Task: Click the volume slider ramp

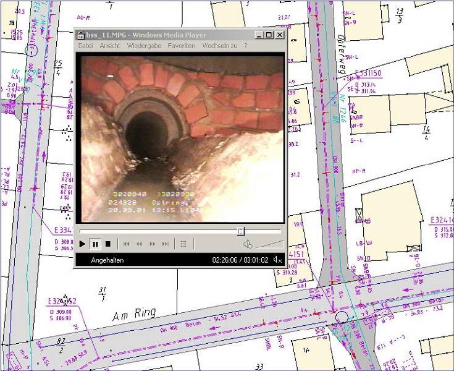Action: click(271, 244)
